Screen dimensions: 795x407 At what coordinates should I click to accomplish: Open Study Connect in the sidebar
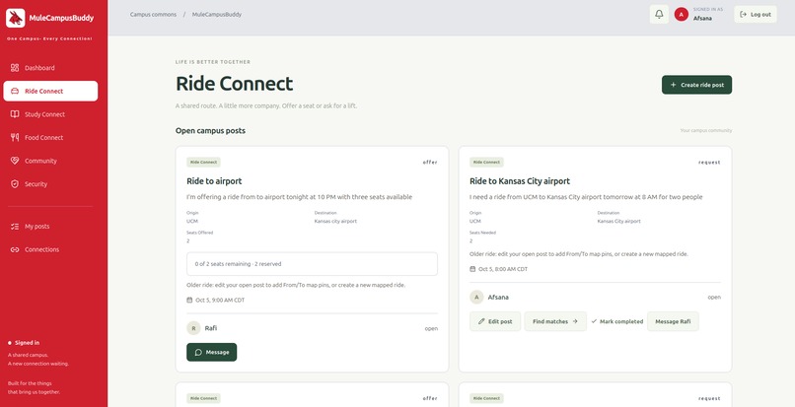coord(50,114)
